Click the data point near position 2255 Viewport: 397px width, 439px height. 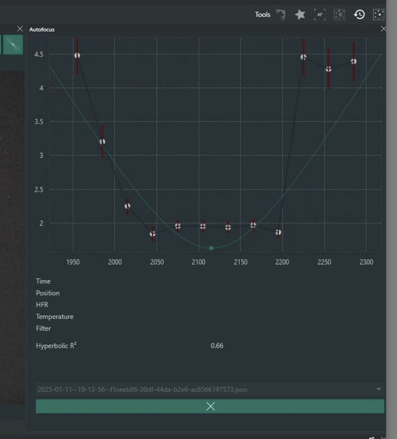click(328, 69)
